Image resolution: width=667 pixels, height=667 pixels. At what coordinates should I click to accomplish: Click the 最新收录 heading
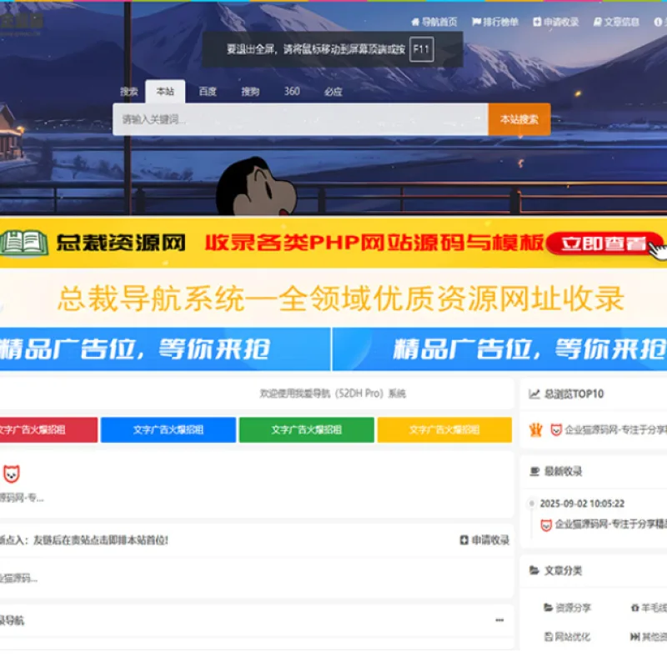[563, 471]
